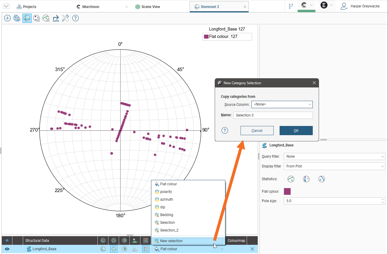Click the help icon in New Category Selection dialog
The image size is (388, 254).
(225, 131)
